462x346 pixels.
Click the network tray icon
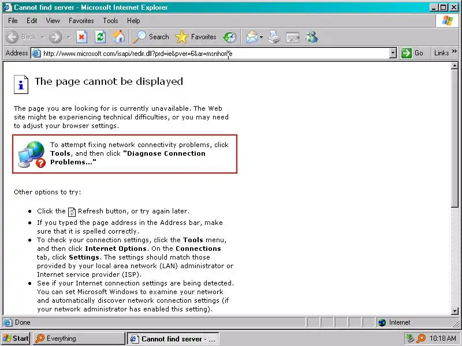click(x=410, y=339)
